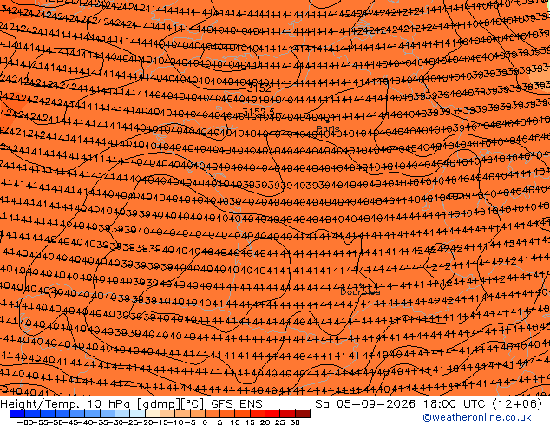This screenshot has width=550, height=425.
Task: Click the GFS ENS model label
Action: (237, 404)
